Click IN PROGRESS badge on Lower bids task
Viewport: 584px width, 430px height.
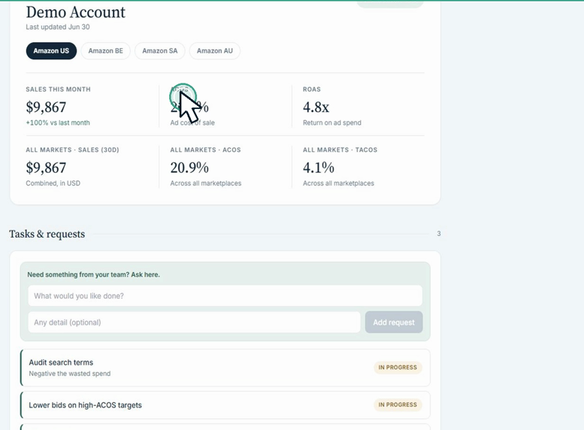pos(398,404)
